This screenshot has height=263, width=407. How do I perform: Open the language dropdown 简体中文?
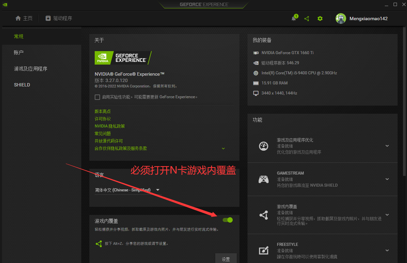pyautogui.click(x=128, y=190)
